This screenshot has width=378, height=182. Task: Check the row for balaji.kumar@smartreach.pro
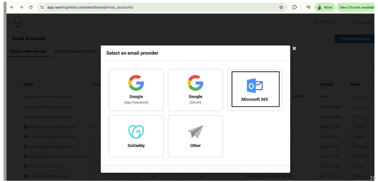pyautogui.click(x=15, y=127)
